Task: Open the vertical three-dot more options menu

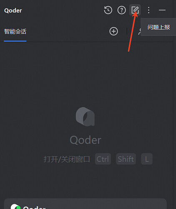Action: coord(148,10)
